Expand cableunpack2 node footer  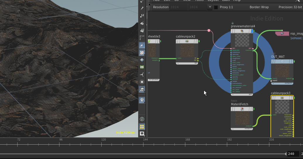pyautogui.click(x=187, y=63)
